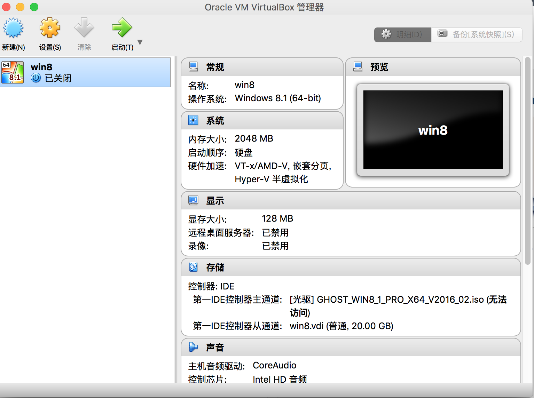Viewport: 534px width, 398px height.
Task: Click recording (录像) 已禁用 value
Action: tap(275, 246)
